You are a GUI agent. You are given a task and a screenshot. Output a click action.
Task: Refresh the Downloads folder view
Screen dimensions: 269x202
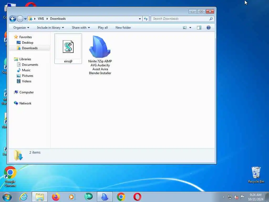(x=146, y=19)
